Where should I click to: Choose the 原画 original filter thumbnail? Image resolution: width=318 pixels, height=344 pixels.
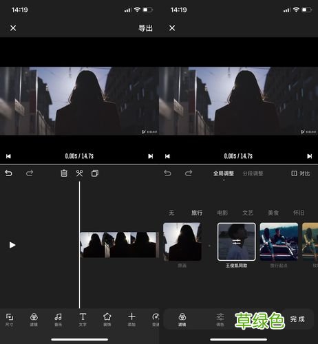[x=182, y=241]
